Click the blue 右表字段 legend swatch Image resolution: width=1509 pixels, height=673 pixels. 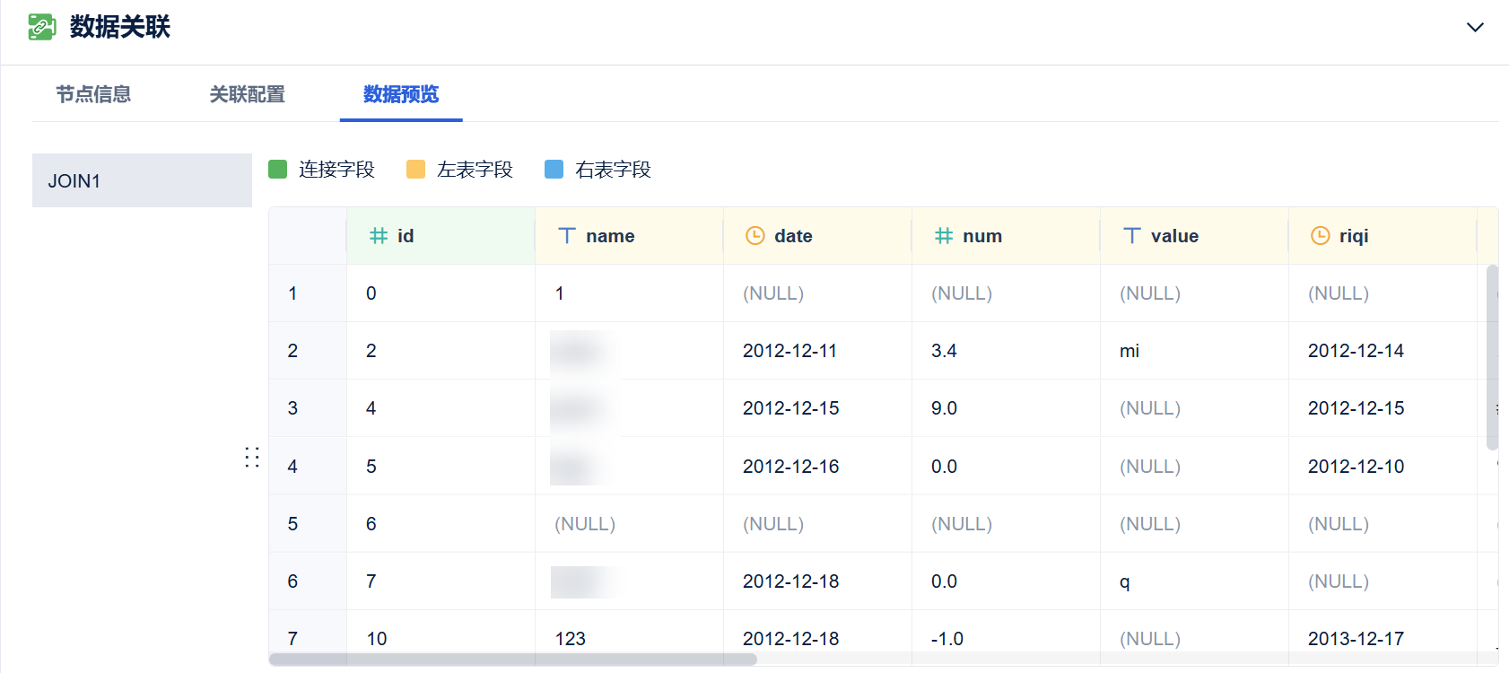point(554,169)
